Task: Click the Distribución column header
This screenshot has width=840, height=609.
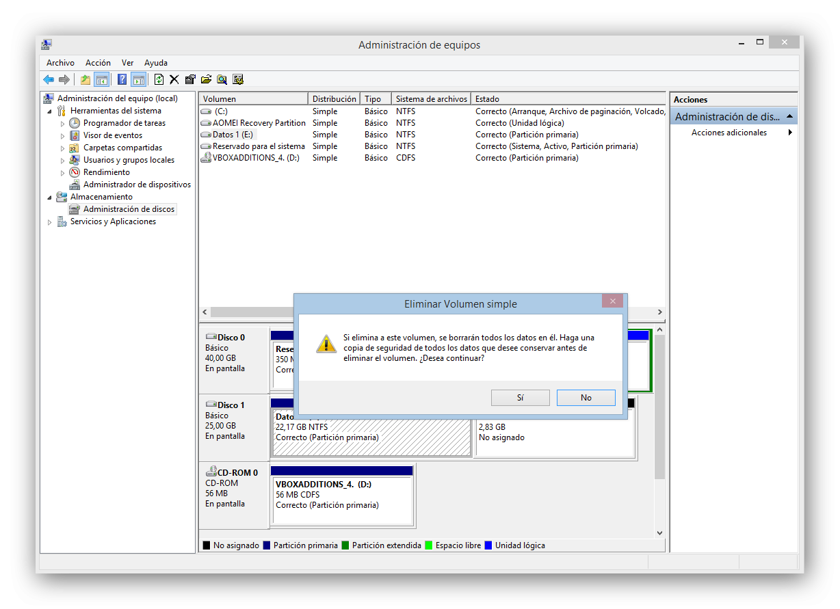Action: tap(334, 99)
